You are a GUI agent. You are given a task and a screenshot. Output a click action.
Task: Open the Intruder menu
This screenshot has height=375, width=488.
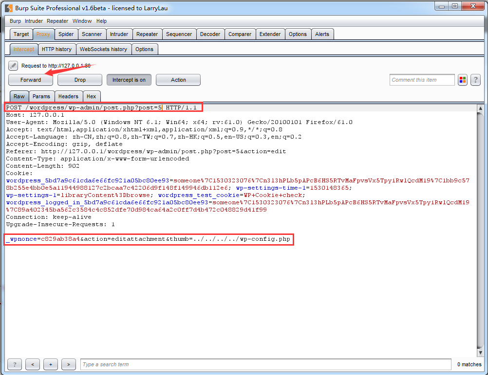tap(34, 21)
